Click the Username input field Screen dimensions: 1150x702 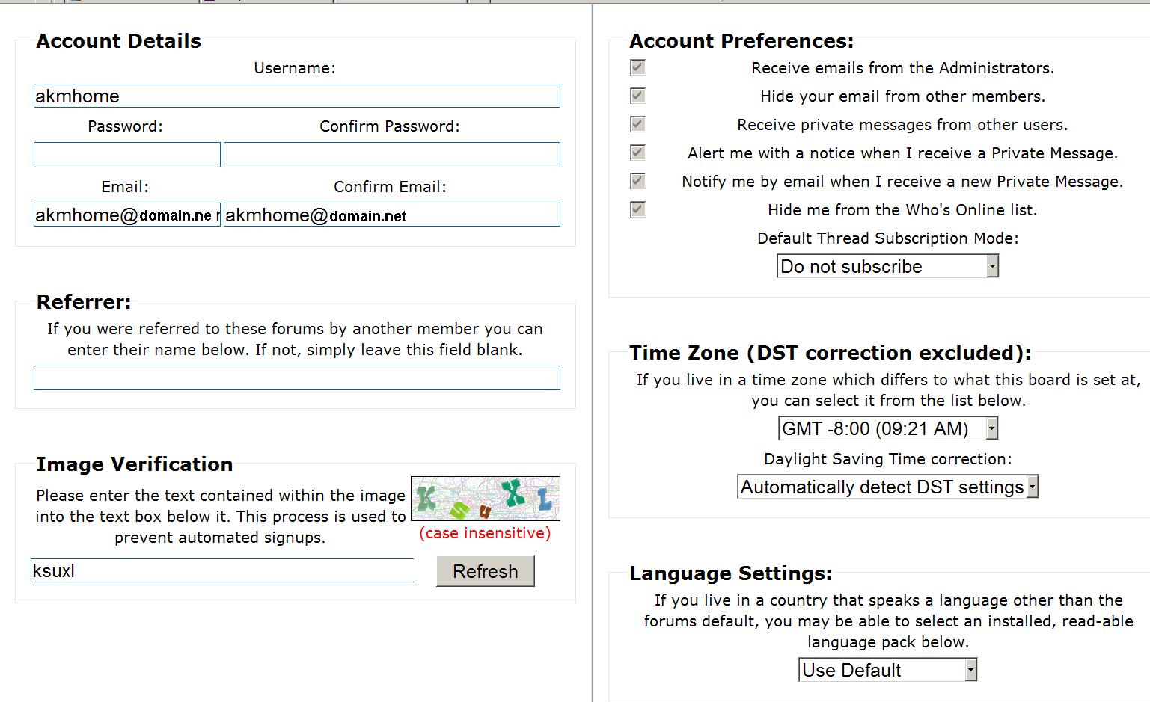click(296, 96)
